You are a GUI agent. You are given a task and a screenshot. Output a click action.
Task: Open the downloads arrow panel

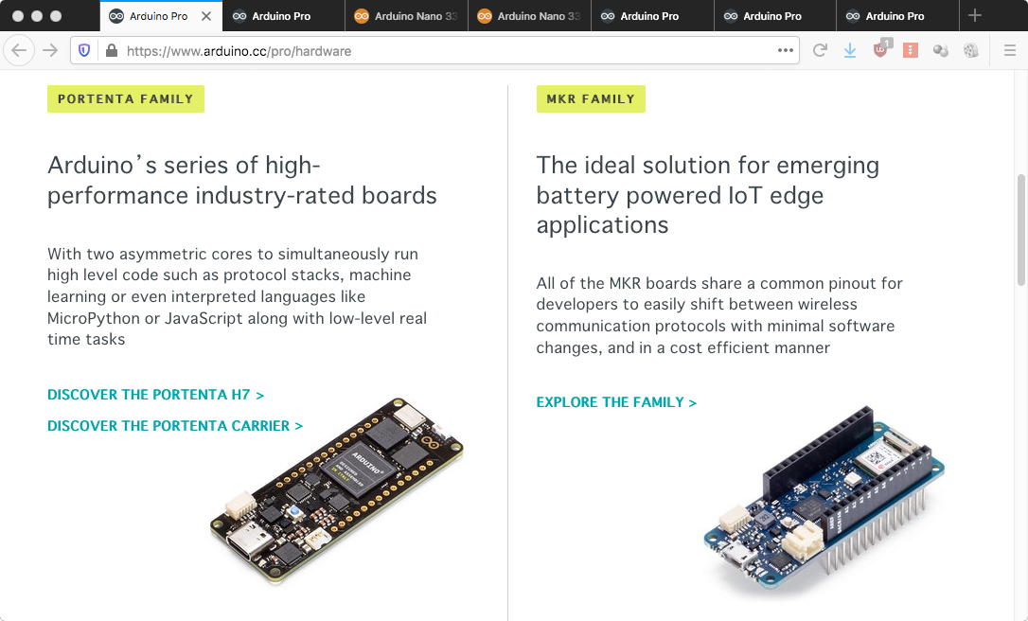click(850, 50)
